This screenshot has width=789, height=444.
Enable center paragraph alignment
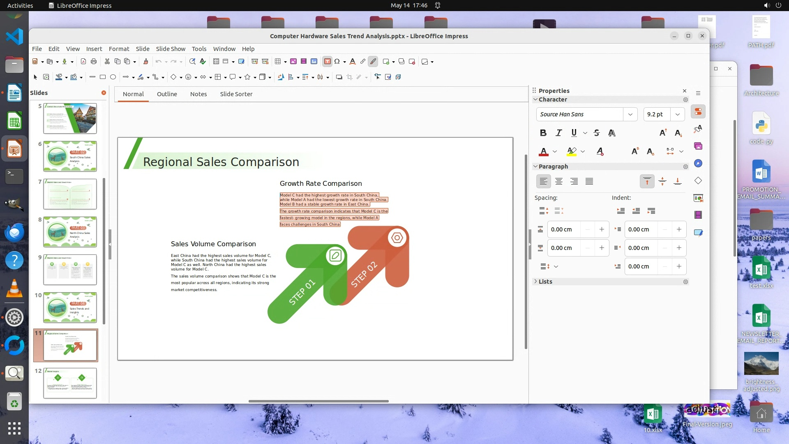coord(559,181)
